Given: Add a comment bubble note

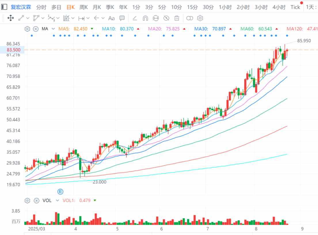Looking at the screenshot, I should coord(122,18).
